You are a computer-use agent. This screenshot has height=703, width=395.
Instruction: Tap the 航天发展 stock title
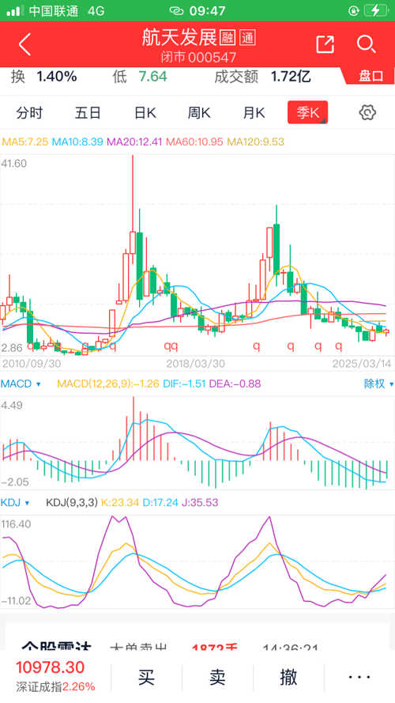(179, 38)
